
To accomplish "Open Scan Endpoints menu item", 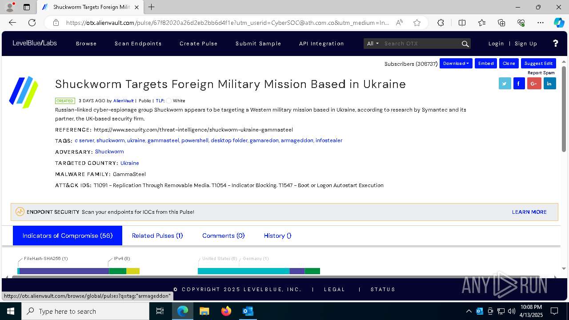I will [138, 44].
